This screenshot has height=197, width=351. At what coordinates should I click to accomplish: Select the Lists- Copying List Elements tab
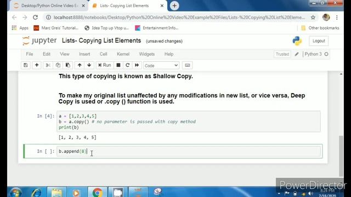(124, 6)
